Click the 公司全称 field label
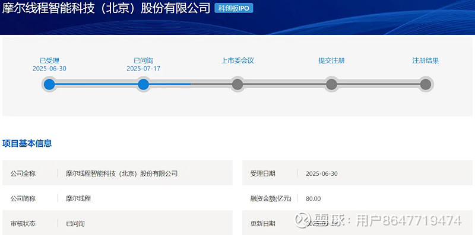The height and width of the screenshot is (235, 475). (x=23, y=173)
